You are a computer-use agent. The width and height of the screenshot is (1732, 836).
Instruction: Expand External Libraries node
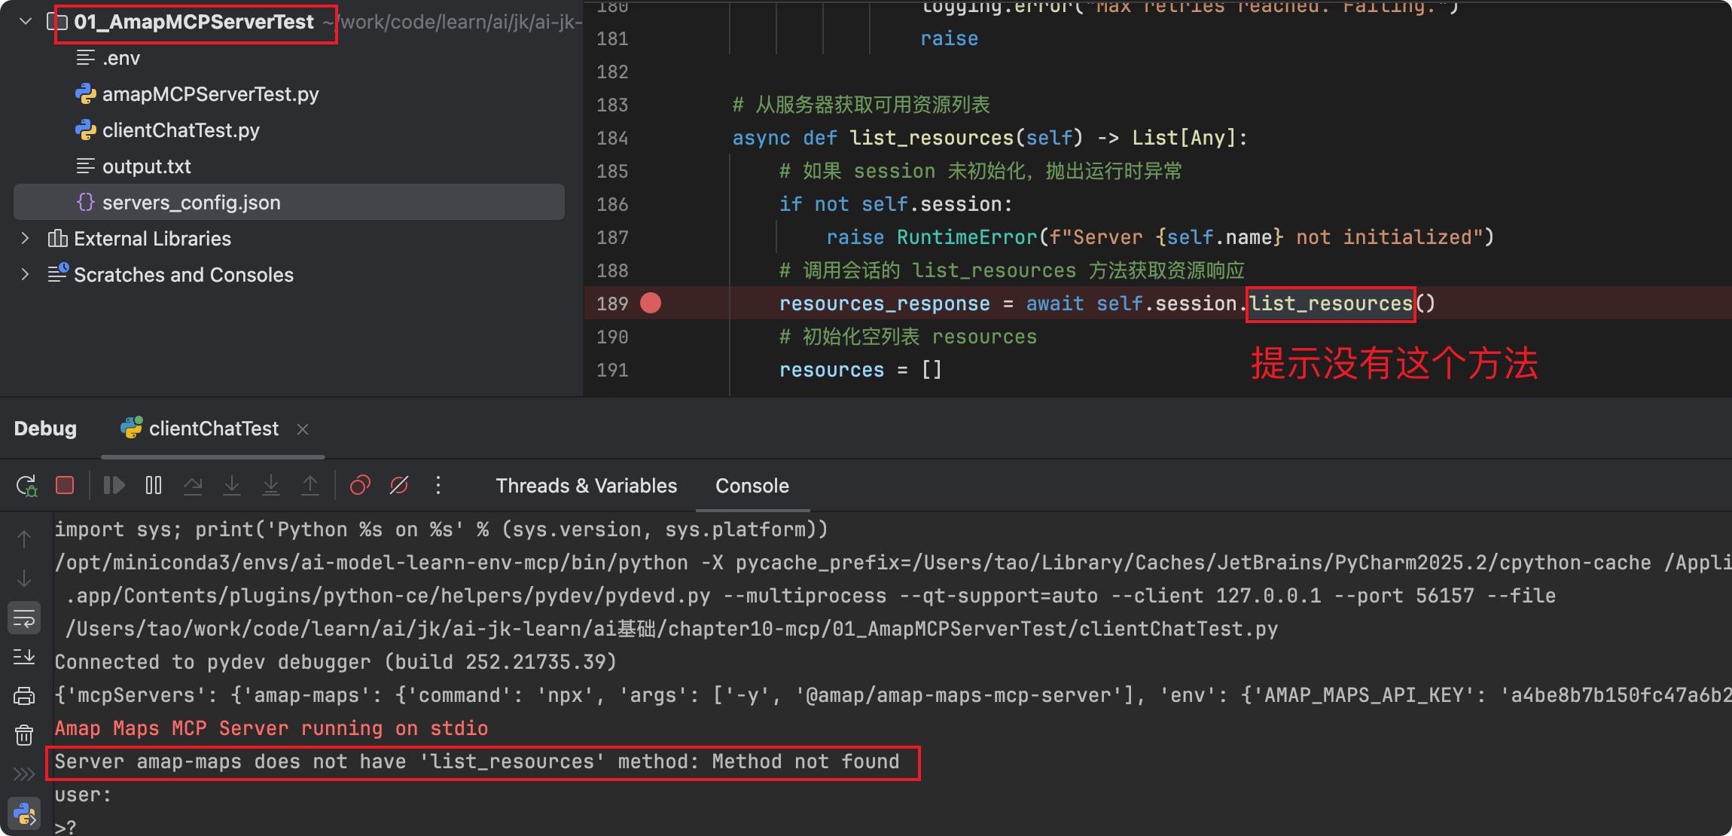point(26,238)
